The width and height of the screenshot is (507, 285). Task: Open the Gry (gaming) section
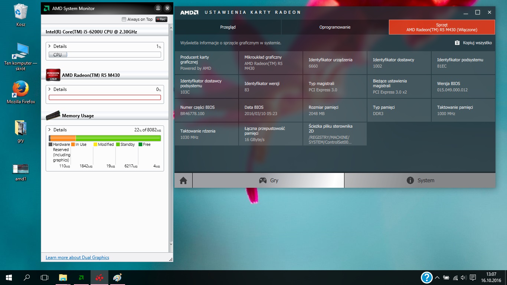click(x=268, y=180)
